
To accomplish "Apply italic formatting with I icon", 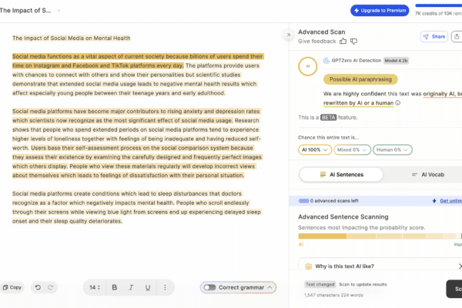I will click(x=131, y=287).
